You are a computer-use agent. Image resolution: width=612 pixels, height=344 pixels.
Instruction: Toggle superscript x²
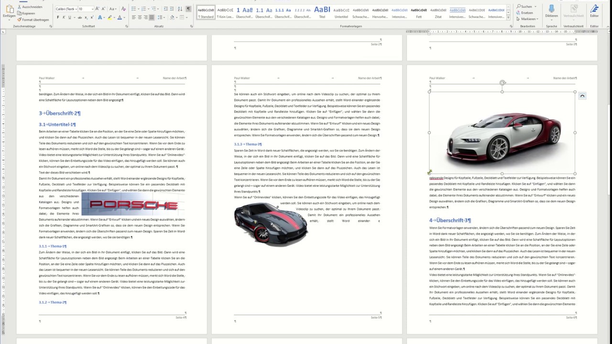click(92, 17)
